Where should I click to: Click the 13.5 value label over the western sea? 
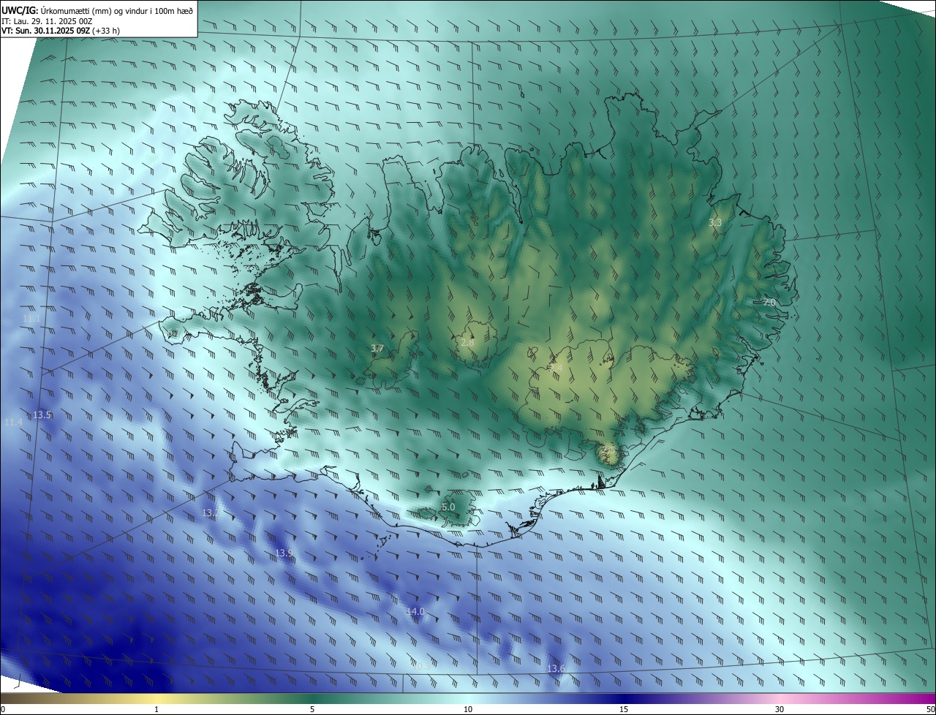click(x=42, y=415)
